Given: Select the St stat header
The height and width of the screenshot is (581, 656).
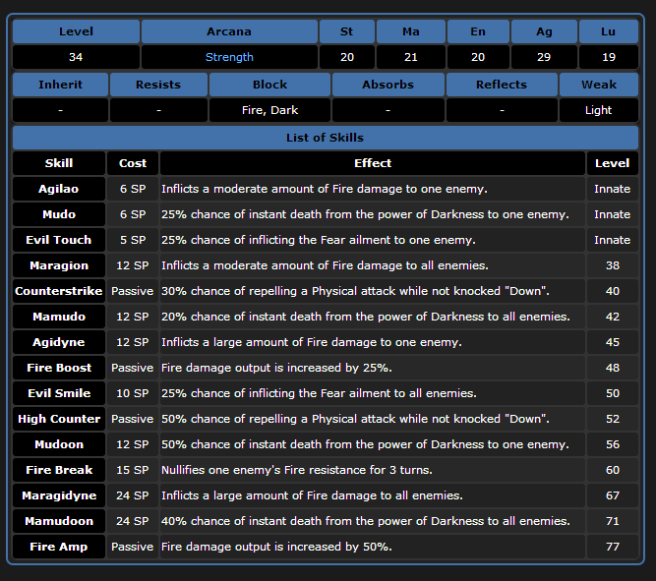Looking at the screenshot, I should click(x=347, y=31).
